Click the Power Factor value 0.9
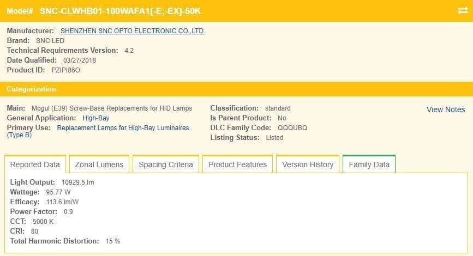This screenshot has height=256, width=473. (68, 212)
